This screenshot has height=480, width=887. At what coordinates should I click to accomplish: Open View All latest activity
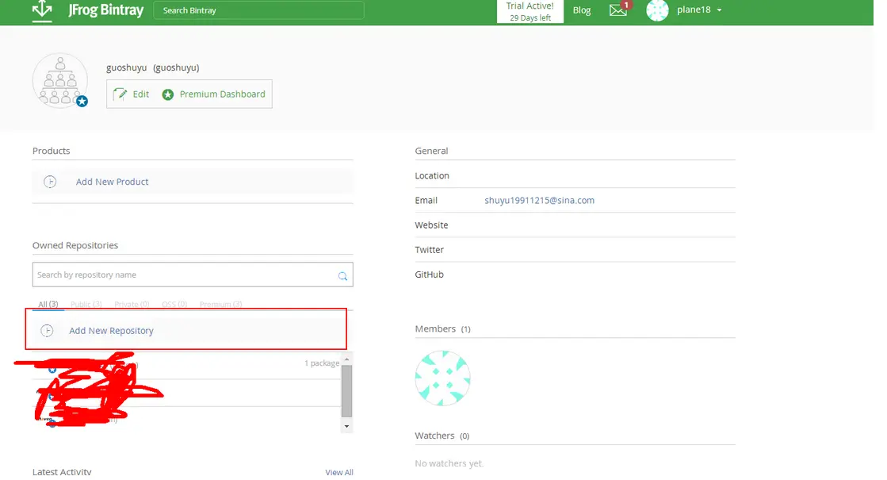click(x=338, y=472)
